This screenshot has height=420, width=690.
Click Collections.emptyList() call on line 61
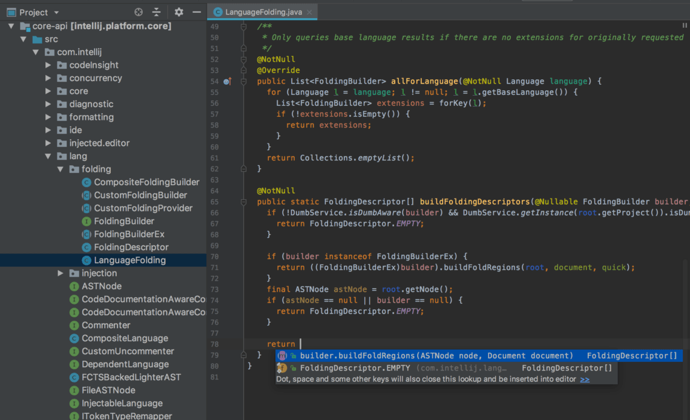point(355,158)
